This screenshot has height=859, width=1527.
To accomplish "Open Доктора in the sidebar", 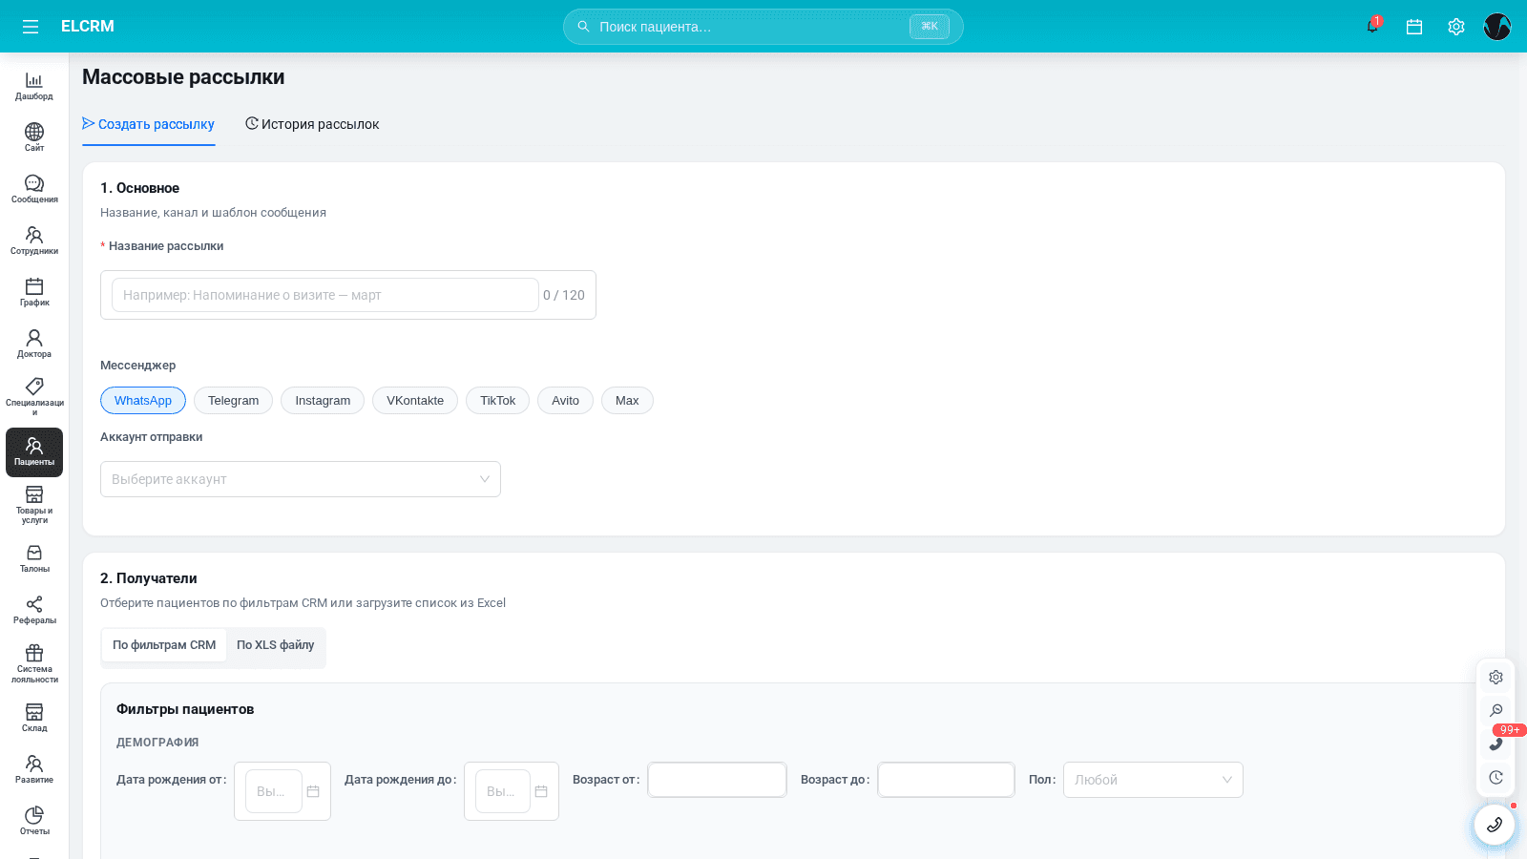I will tap(34, 344).
